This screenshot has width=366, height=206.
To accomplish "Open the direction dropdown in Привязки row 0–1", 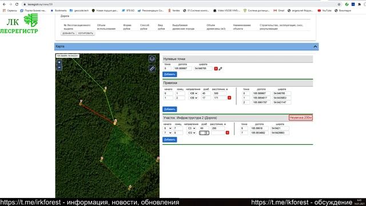I will click(193, 93).
